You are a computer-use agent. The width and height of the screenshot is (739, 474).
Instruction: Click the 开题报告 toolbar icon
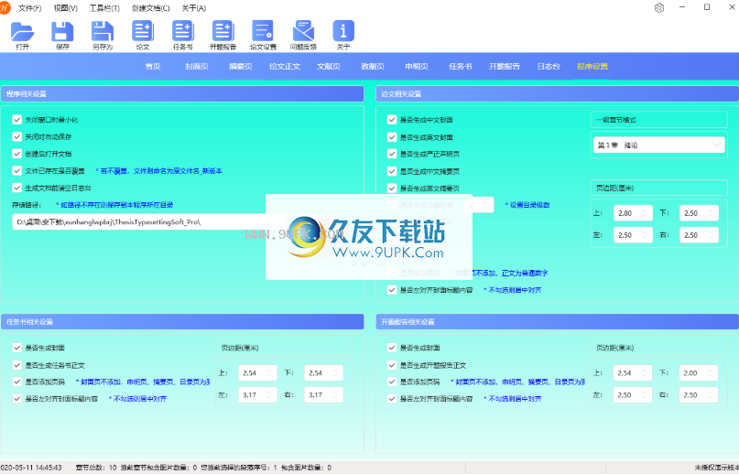[x=223, y=31]
